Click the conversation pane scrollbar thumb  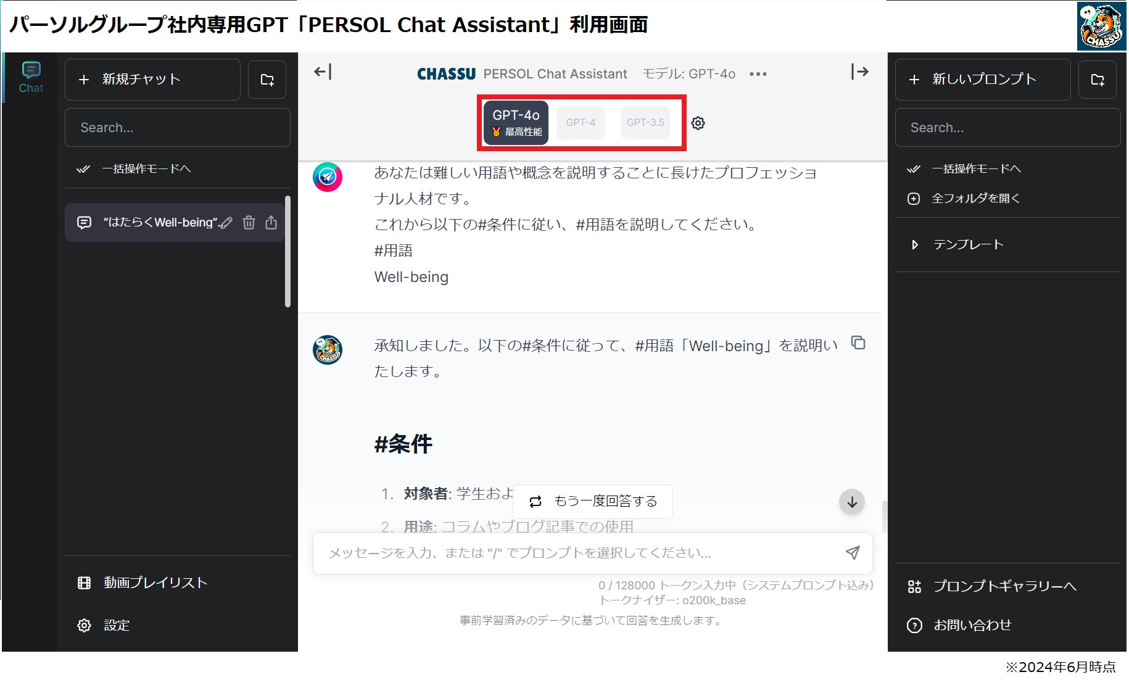coord(884,517)
